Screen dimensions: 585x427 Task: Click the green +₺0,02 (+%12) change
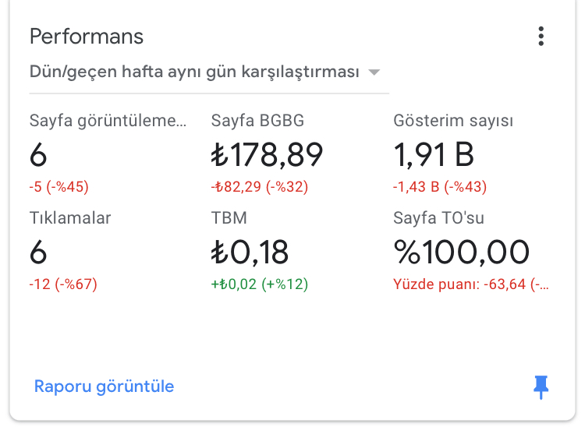[x=260, y=284]
